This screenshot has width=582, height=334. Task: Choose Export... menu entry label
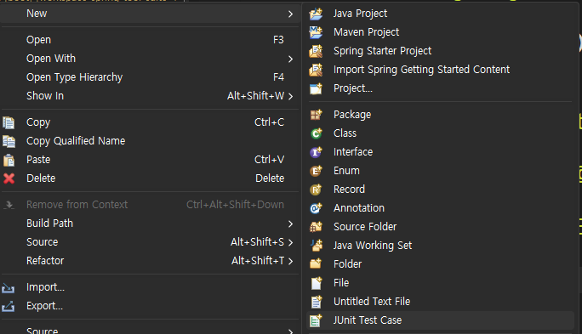click(x=44, y=306)
